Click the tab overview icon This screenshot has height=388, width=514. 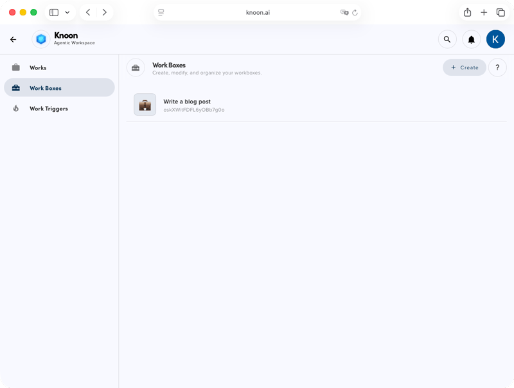point(501,12)
